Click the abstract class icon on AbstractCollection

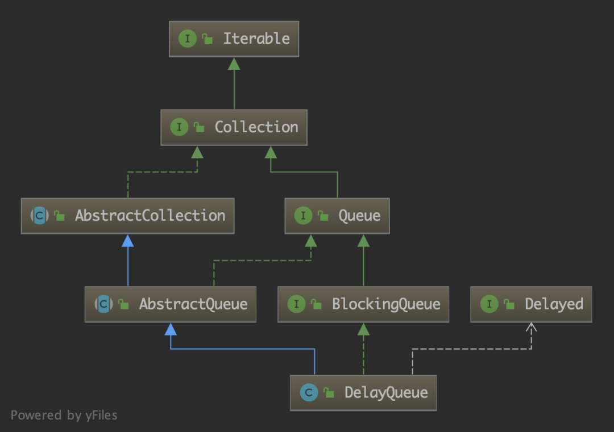tap(40, 215)
